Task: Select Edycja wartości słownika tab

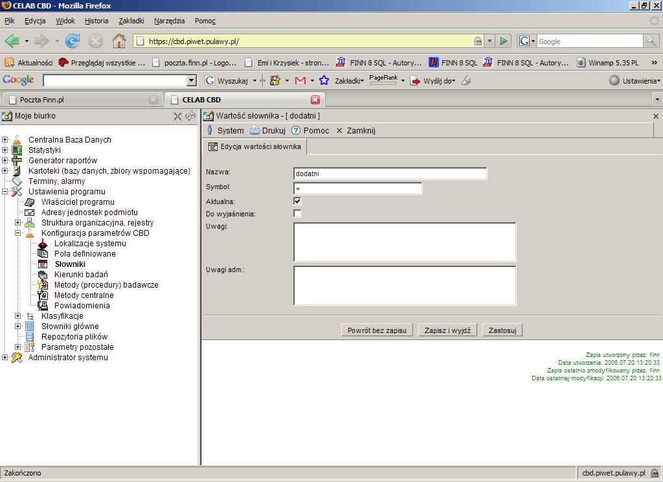Action: [x=255, y=146]
